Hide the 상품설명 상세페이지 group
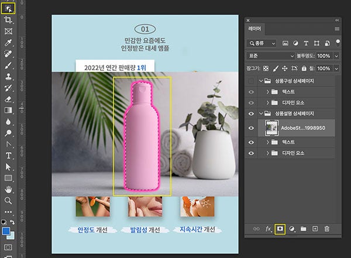The height and width of the screenshot is (258, 351). coord(251,113)
